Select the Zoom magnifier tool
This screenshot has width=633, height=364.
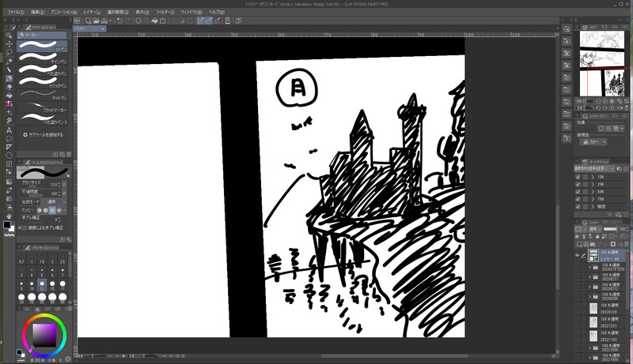[9, 36]
